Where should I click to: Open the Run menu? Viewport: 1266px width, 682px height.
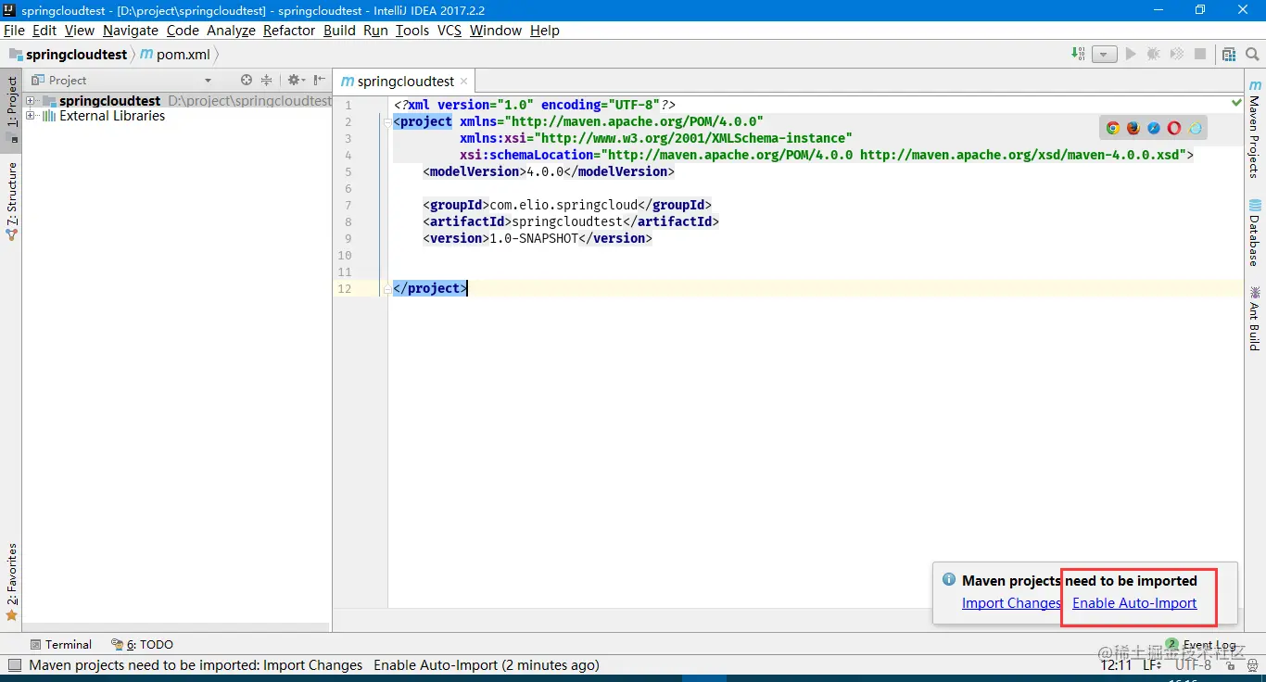pyautogui.click(x=375, y=31)
